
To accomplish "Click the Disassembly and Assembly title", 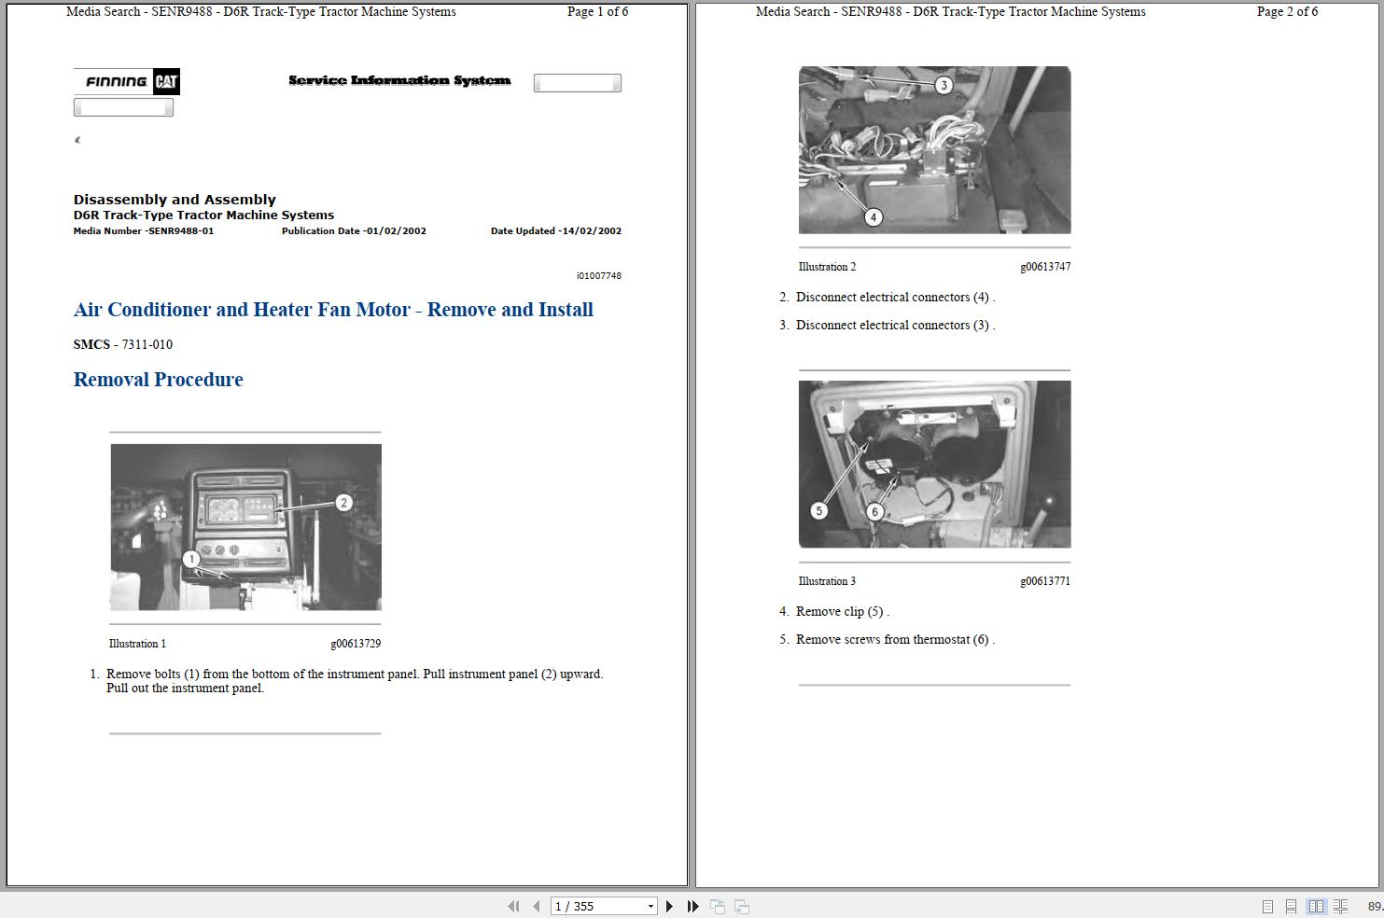I will click(175, 200).
